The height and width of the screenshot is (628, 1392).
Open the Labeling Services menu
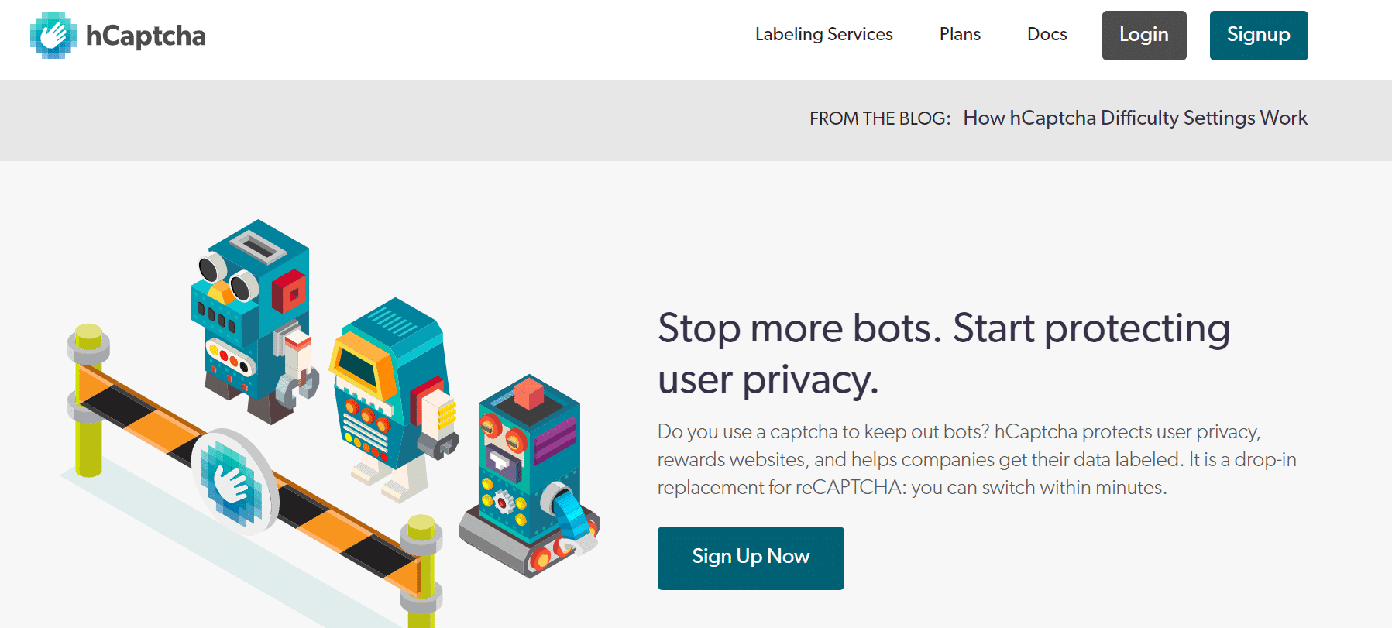(823, 35)
